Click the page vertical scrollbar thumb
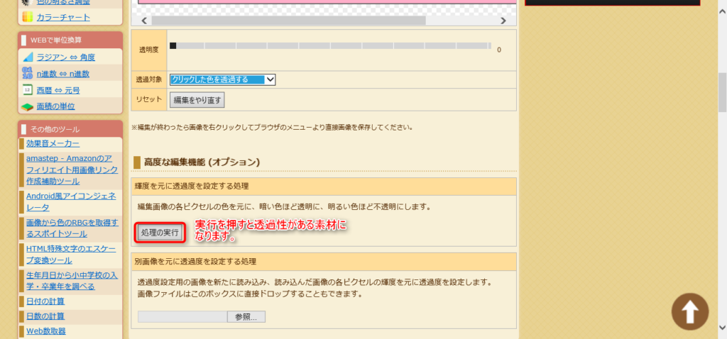The width and height of the screenshot is (727, 339). (x=722, y=93)
